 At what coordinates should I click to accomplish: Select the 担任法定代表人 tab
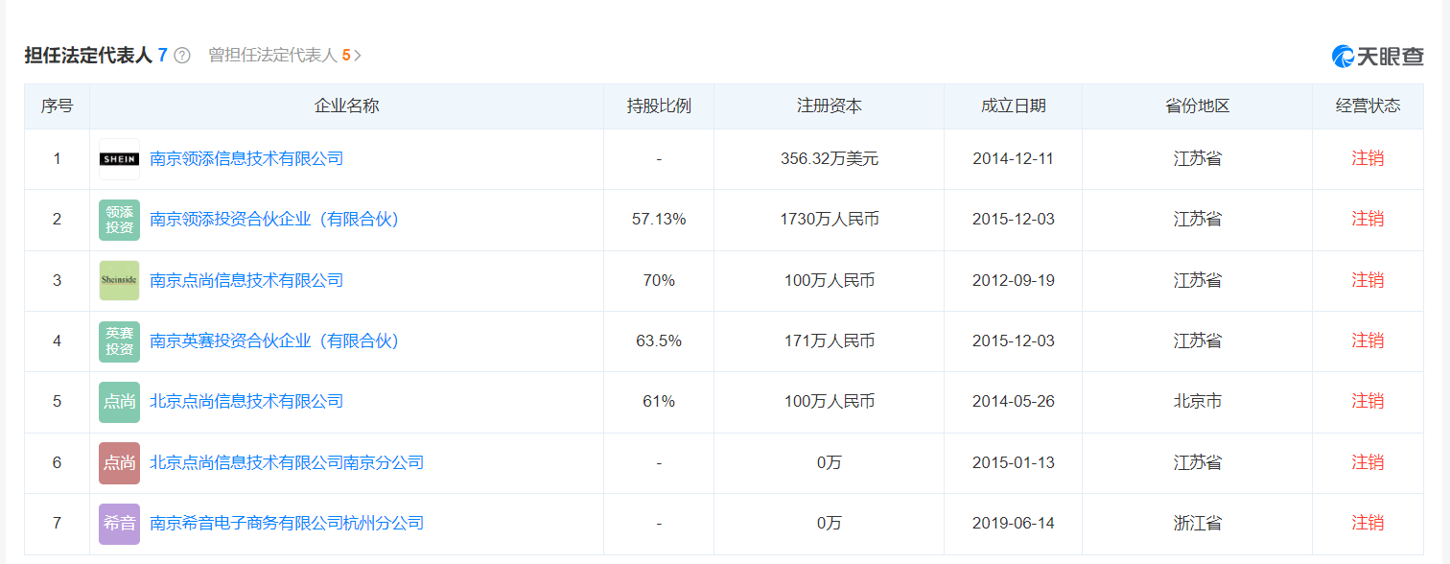(x=88, y=56)
